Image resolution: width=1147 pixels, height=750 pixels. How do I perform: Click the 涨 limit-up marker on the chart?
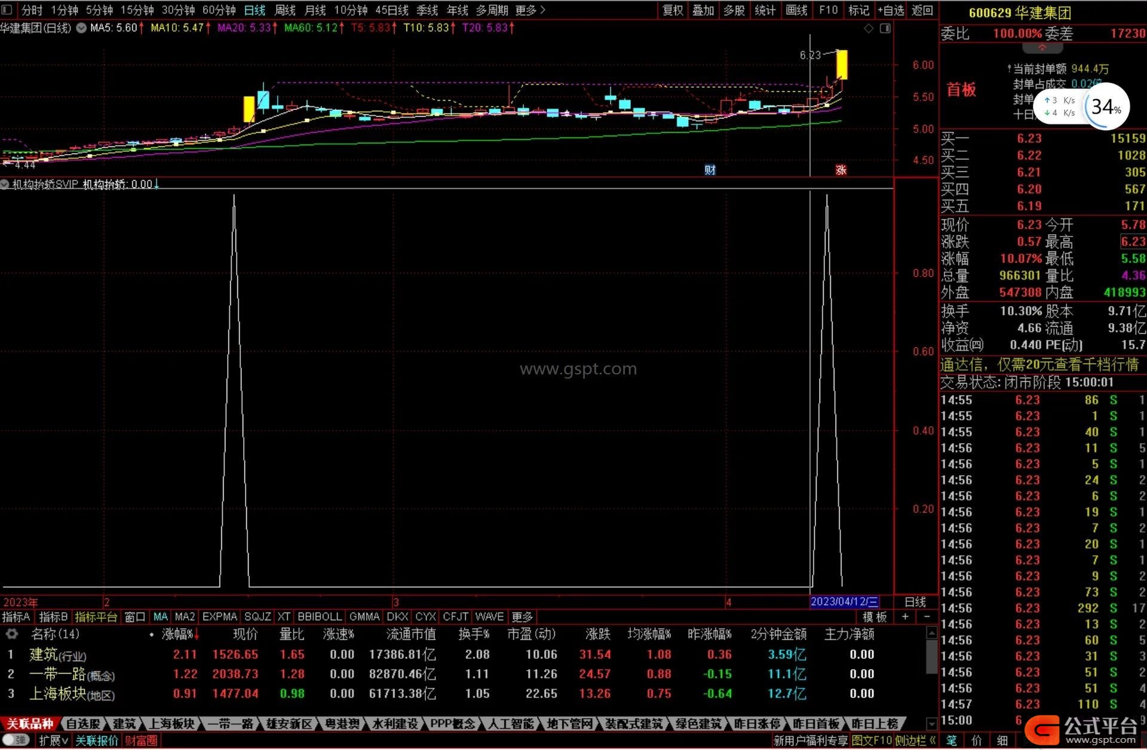pos(841,170)
